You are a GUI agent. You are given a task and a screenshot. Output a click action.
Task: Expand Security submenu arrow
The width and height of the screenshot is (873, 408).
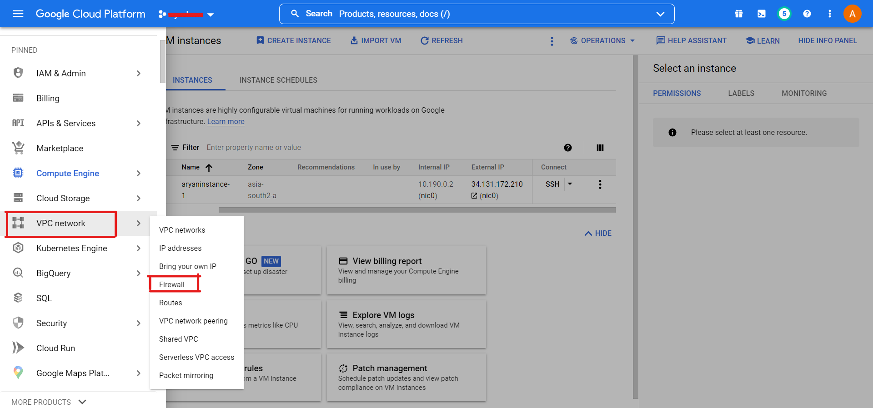(139, 323)
